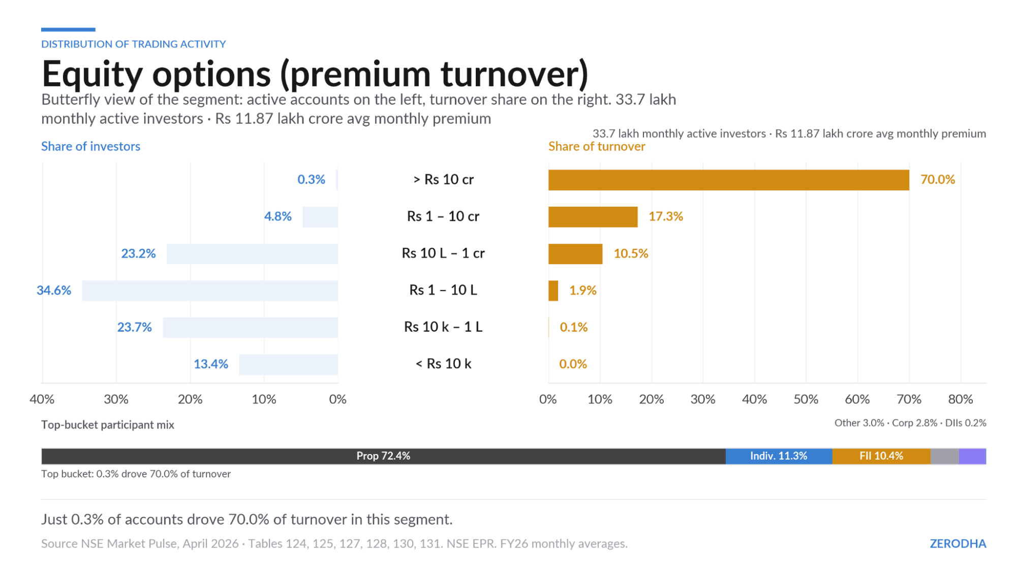Screen dimensions: 1016x580
Task: Select the Indiv. 11.3% blue segment
Action: 778,456
